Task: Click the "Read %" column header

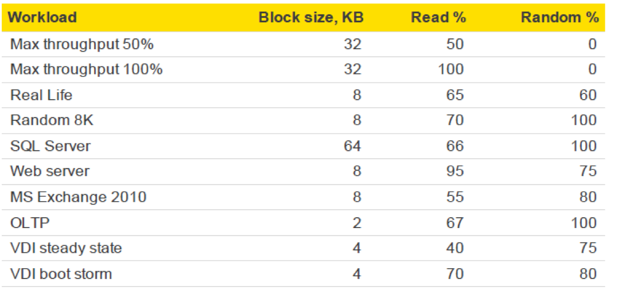Action: point(438,17)
